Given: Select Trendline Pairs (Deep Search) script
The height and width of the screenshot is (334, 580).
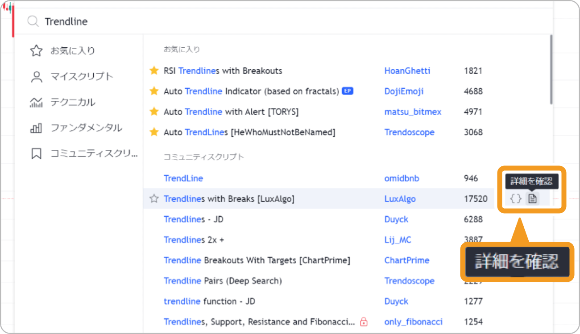Looking at the screenshot, I should coord(223,281).
